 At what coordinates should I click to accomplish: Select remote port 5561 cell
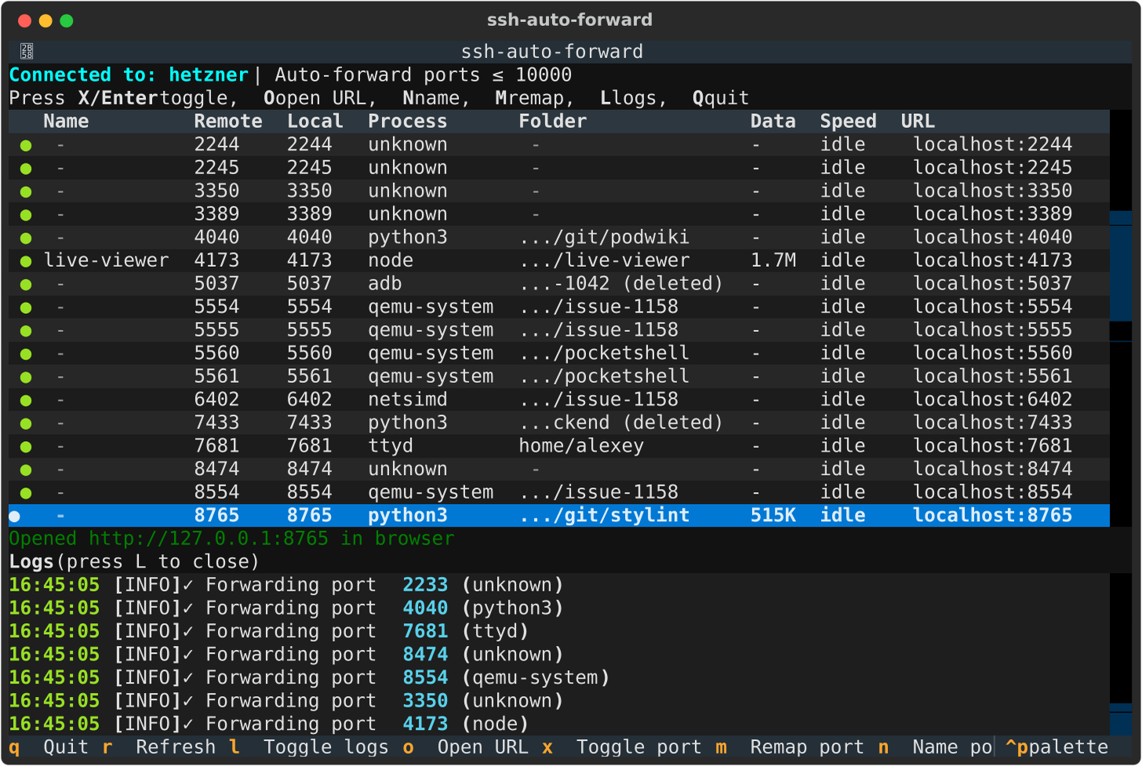click(x=216, y=377)
